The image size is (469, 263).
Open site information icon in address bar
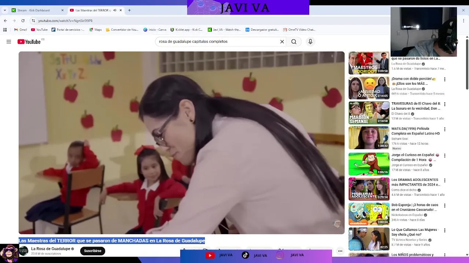pos(33,21)
